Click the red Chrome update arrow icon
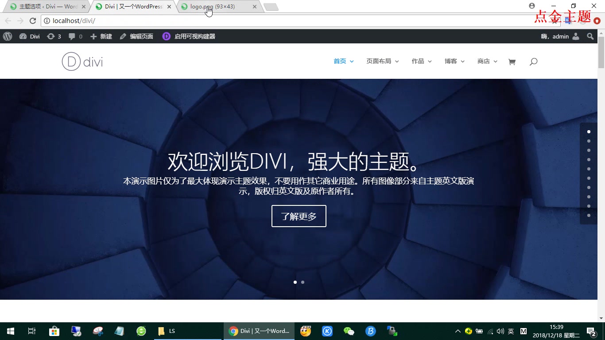This screenshot has height=340, width=605. click(597, 21)
